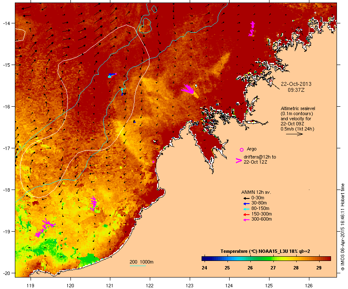Click the longitude label '121'
Screen dimensions: 348x289
pos(110,286)
